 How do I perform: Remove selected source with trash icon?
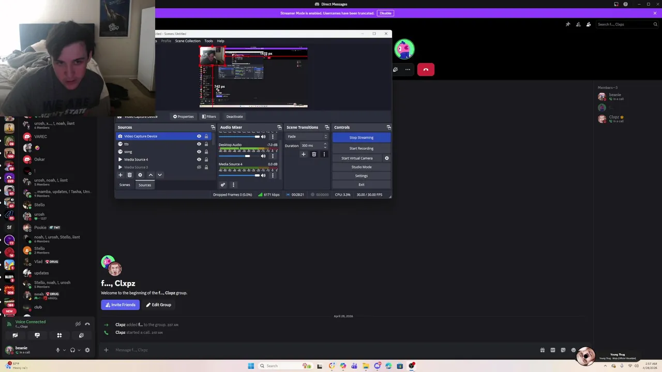click(x=130, y=175)
